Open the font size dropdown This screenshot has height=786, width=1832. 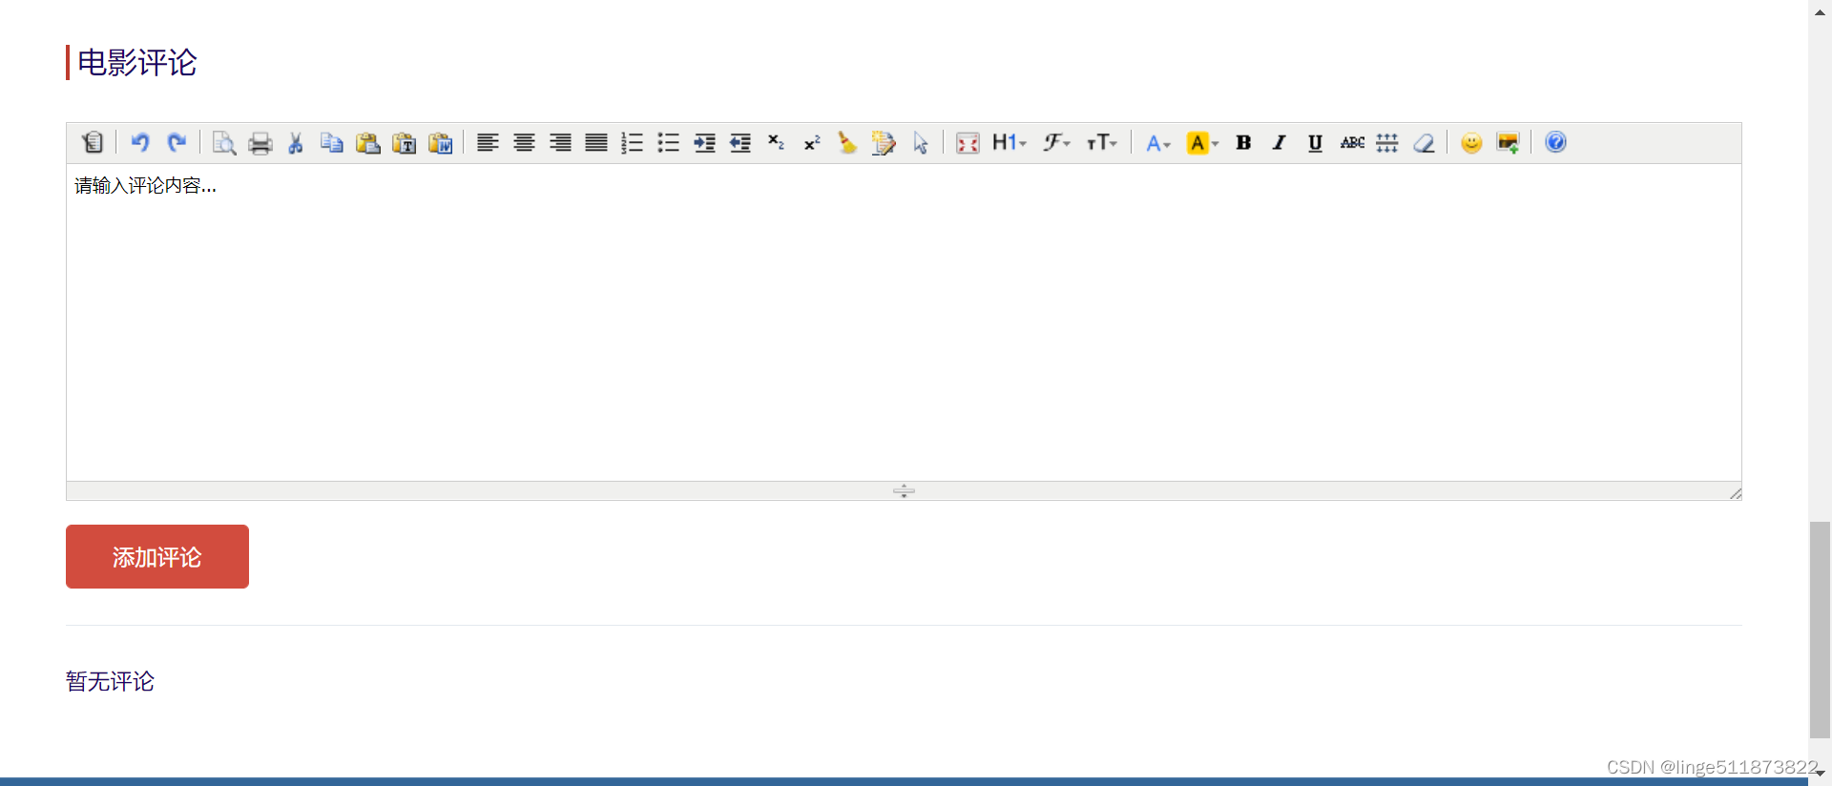(x=1102, y=142)
